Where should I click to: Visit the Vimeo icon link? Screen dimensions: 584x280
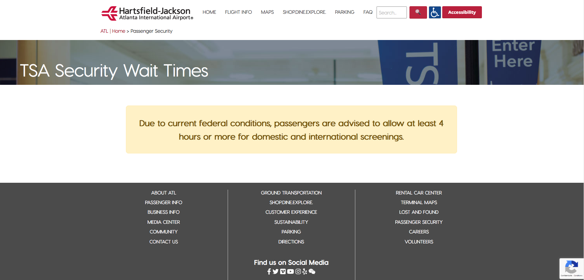click(x=283, y=272)
